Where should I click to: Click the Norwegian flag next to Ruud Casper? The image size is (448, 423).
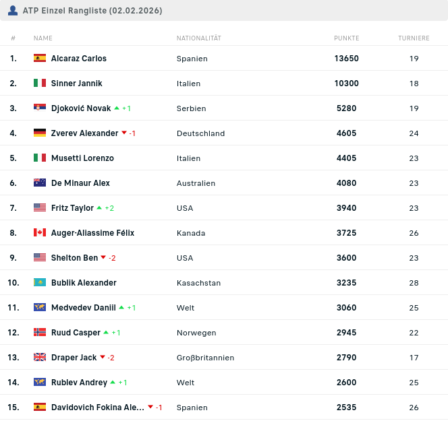(40, 333)
